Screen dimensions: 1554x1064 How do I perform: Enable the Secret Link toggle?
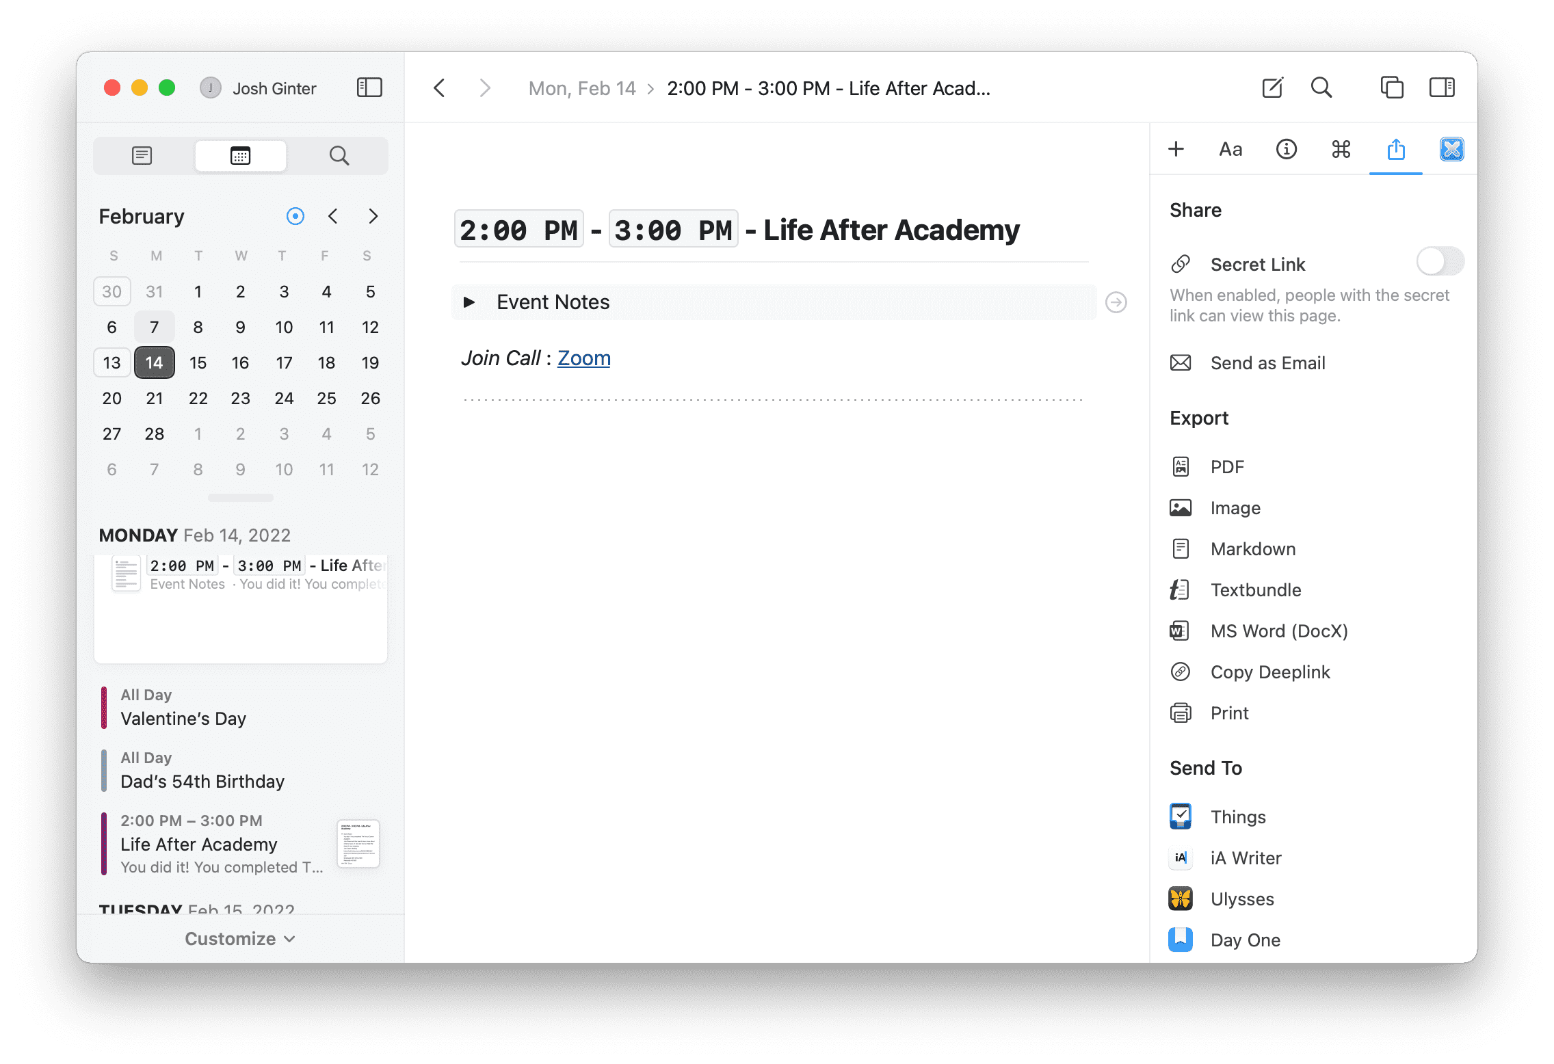[1440, 261]
